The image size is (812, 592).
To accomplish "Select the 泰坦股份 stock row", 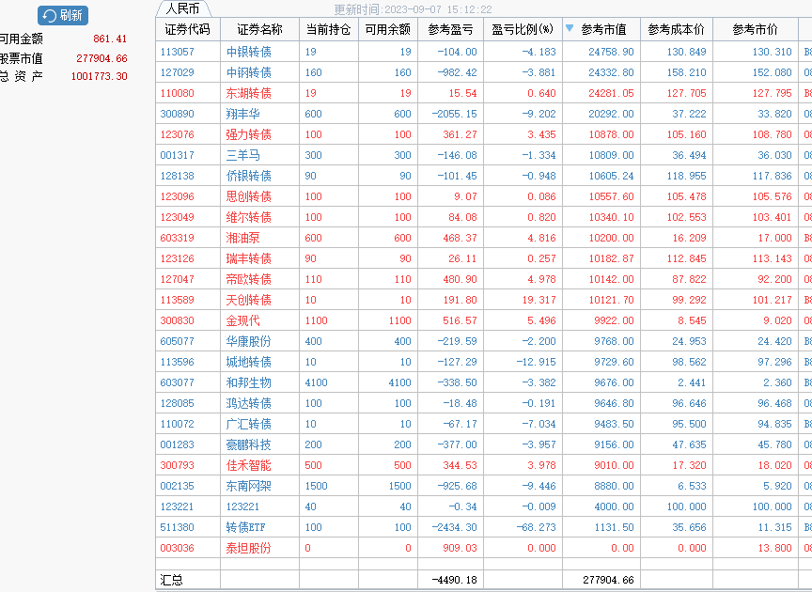I will [484, 548].
